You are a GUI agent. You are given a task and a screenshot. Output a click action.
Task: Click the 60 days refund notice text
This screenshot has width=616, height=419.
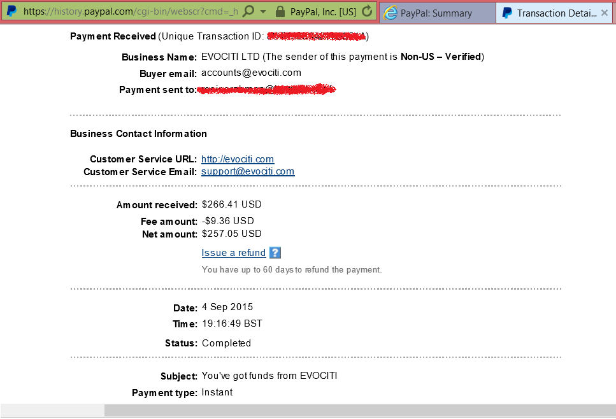pos(292,269)
